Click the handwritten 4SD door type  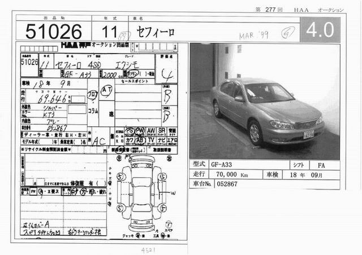coord(94,65)
